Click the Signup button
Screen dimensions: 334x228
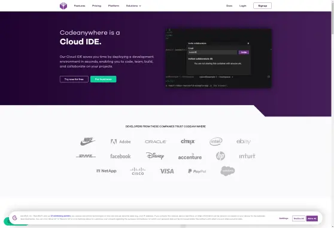pyautogui.click(x=262, y=6)
